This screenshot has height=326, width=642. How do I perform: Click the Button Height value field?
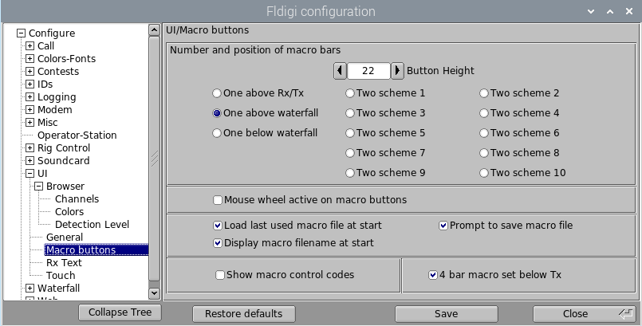pos(368,71)
